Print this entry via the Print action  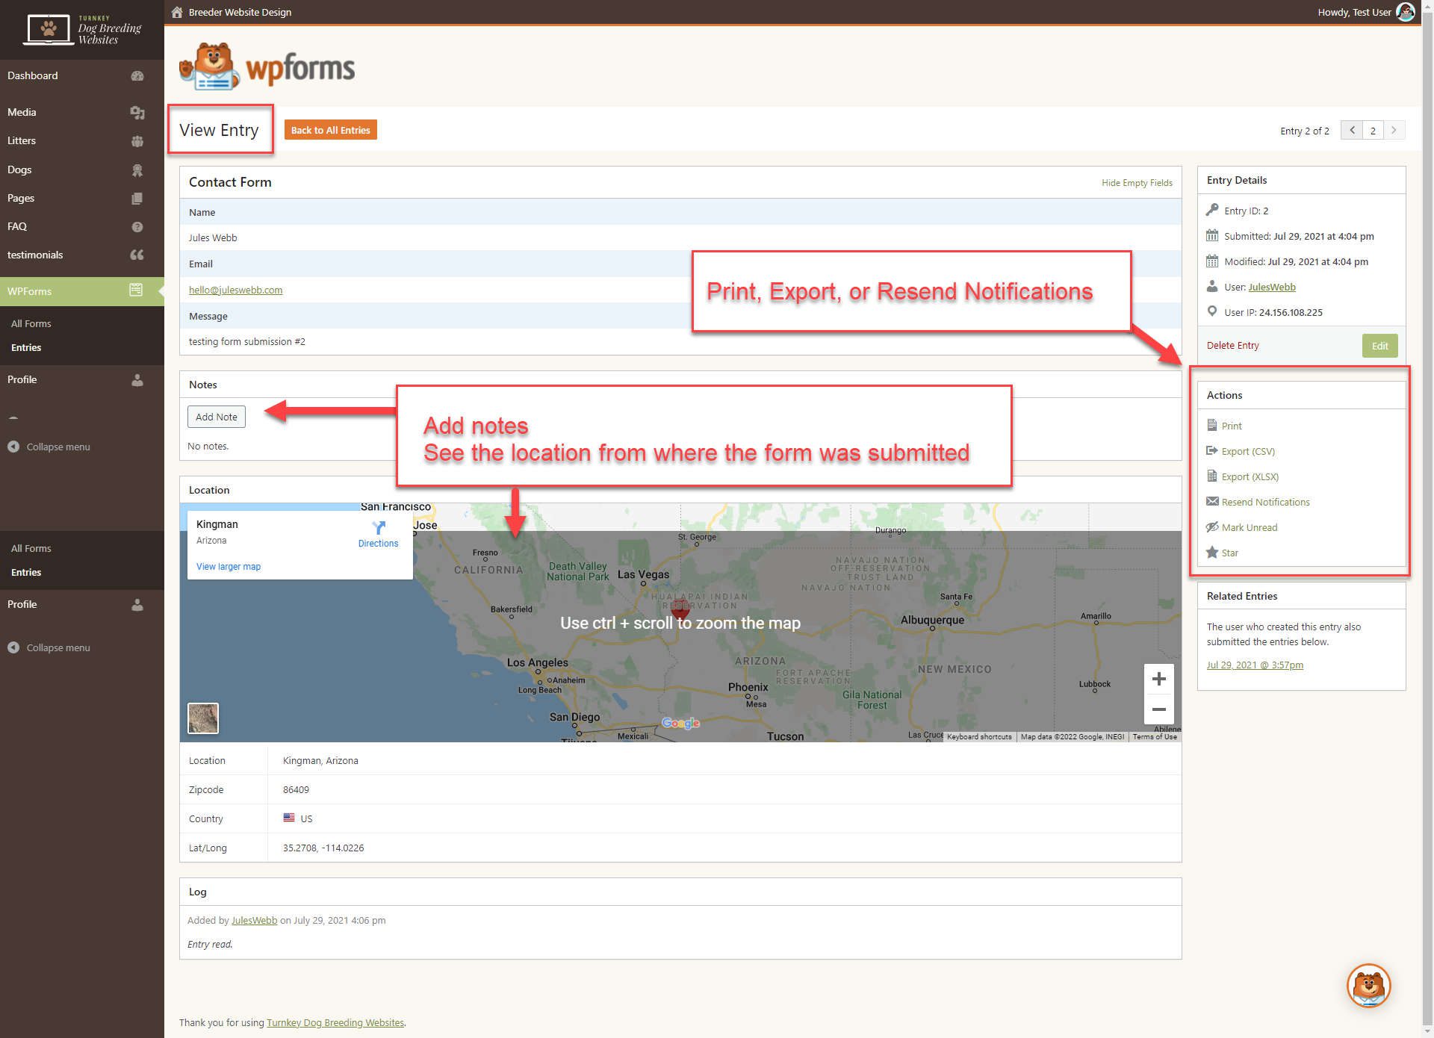[x=1231, y=426]
